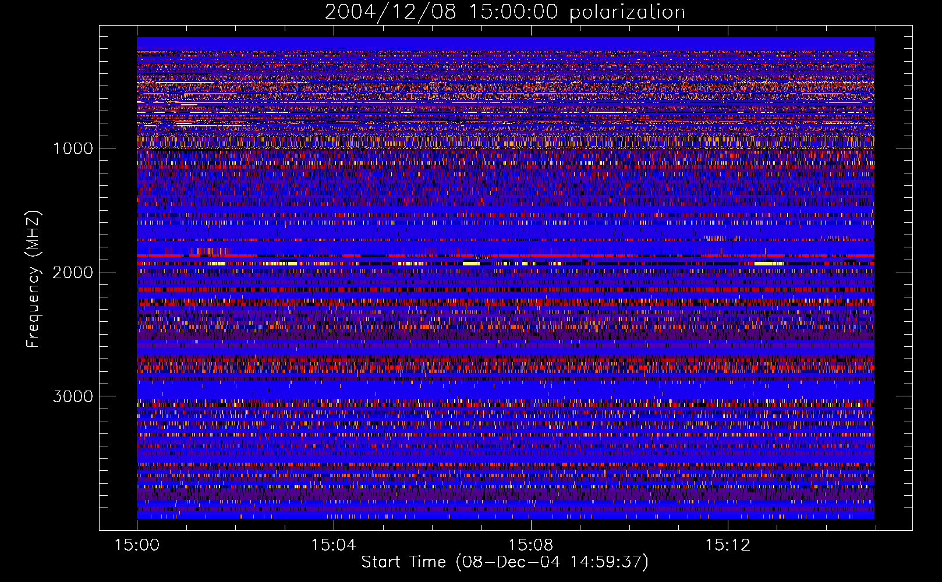Click the "15:04" time tick label
This screenshot has height=582, width=942.
coord(334,545)
